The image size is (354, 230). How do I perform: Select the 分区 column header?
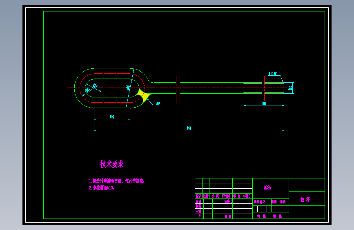coord(215,196)
